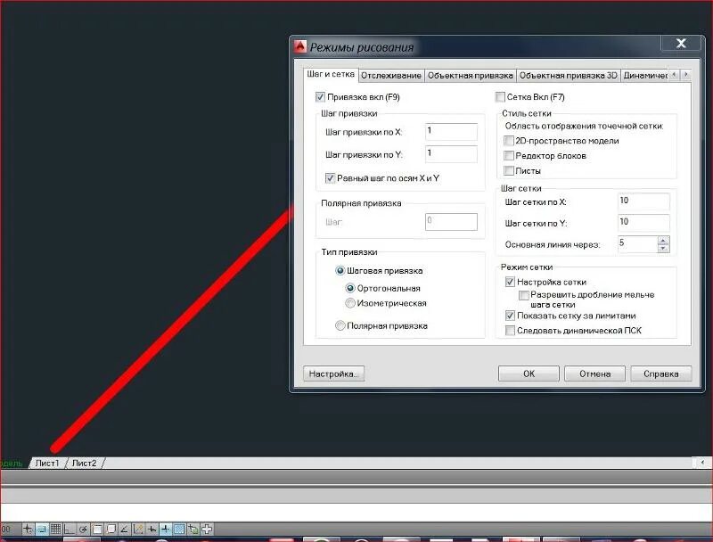713x542 pixels.
Task: Toggle Selection Cycling icon in status bar
Action: [x=207, y=529]
